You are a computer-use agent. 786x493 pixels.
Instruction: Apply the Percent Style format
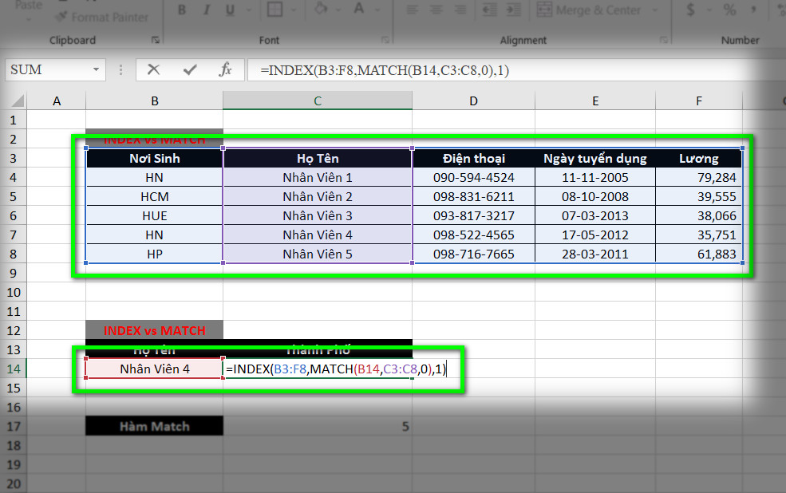730,10
